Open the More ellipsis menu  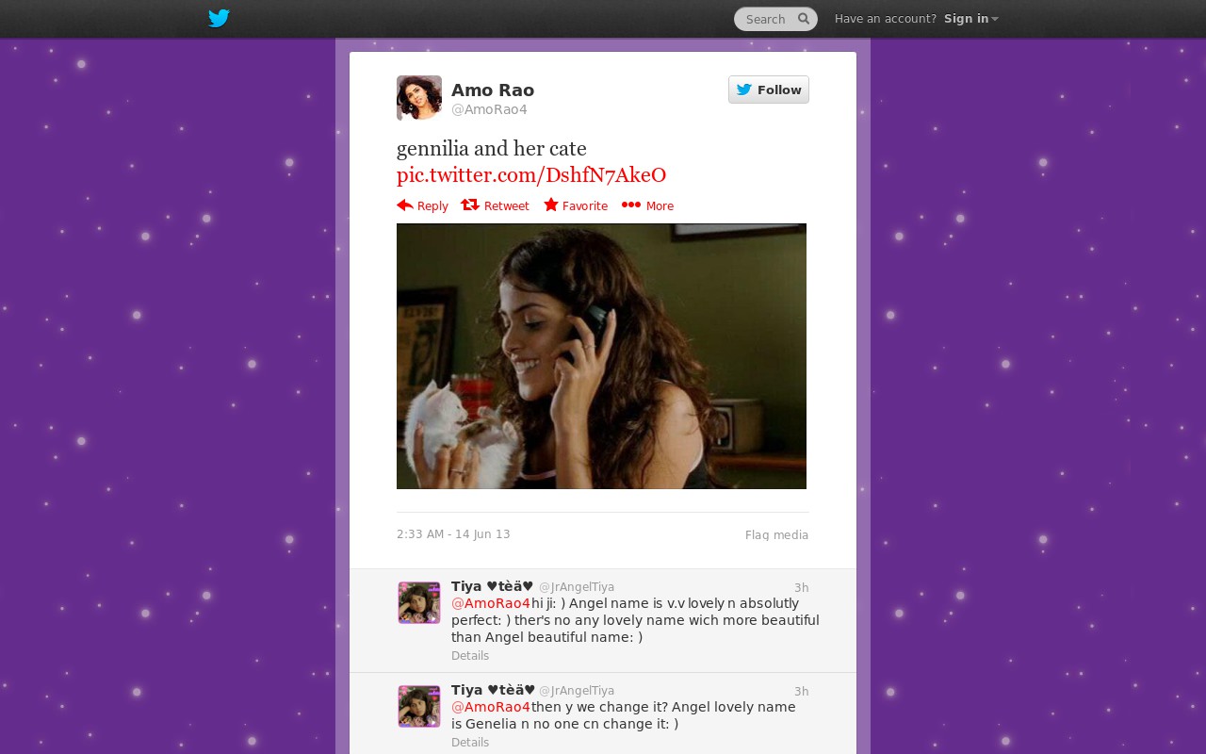647,205
